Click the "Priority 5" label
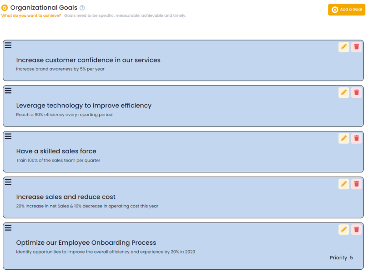This screenshot has width=368, height=273. pos(341,258)
